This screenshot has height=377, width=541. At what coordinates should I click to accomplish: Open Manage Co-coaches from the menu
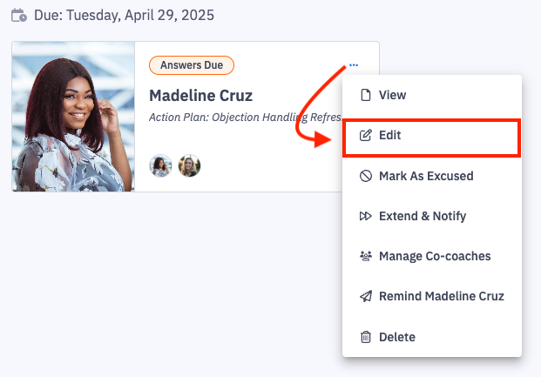coord(435,257)
